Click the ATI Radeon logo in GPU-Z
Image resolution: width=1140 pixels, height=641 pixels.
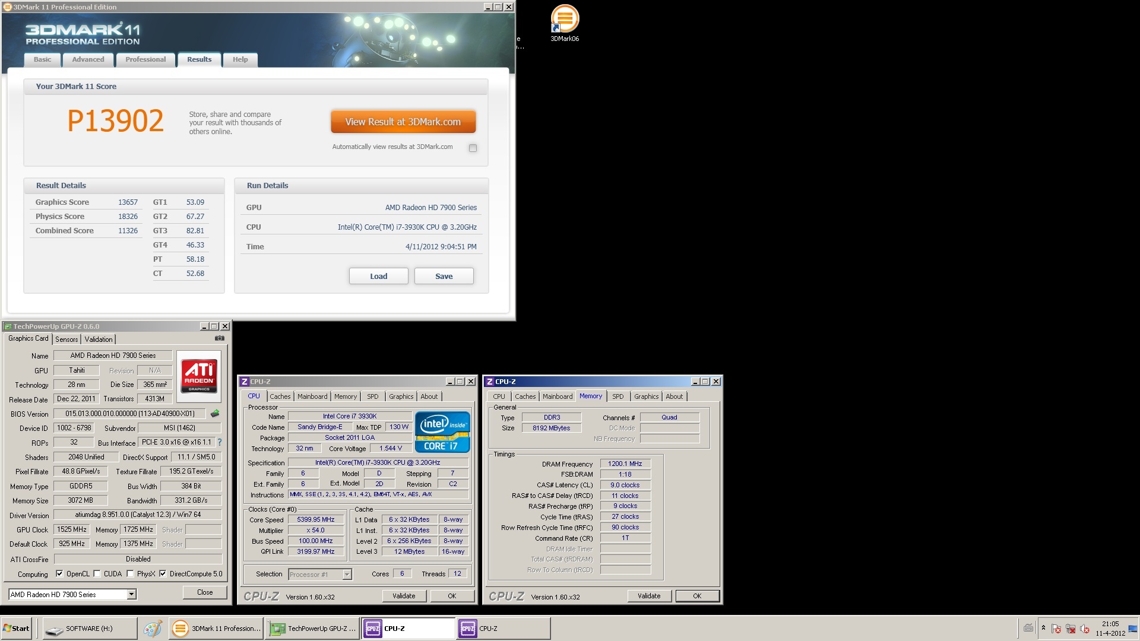coord(199,376)
